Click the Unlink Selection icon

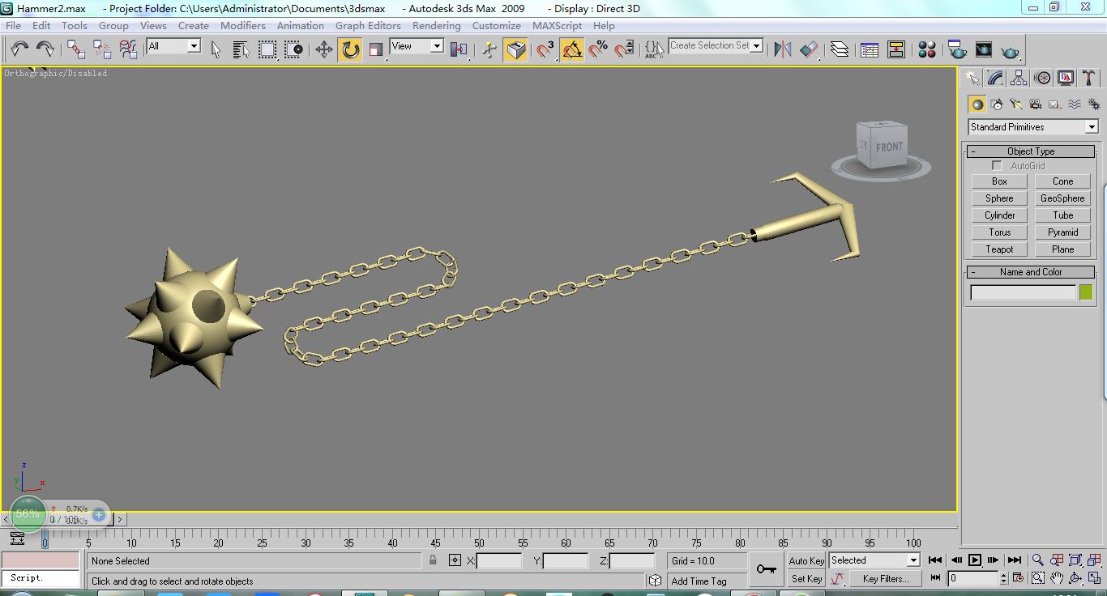pyautogui.click(x=102, y=49)
